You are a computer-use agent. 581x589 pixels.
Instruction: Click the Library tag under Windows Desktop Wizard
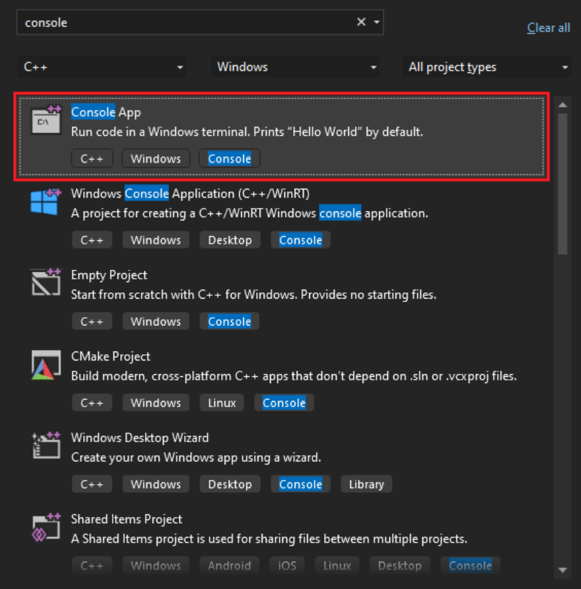367,484
